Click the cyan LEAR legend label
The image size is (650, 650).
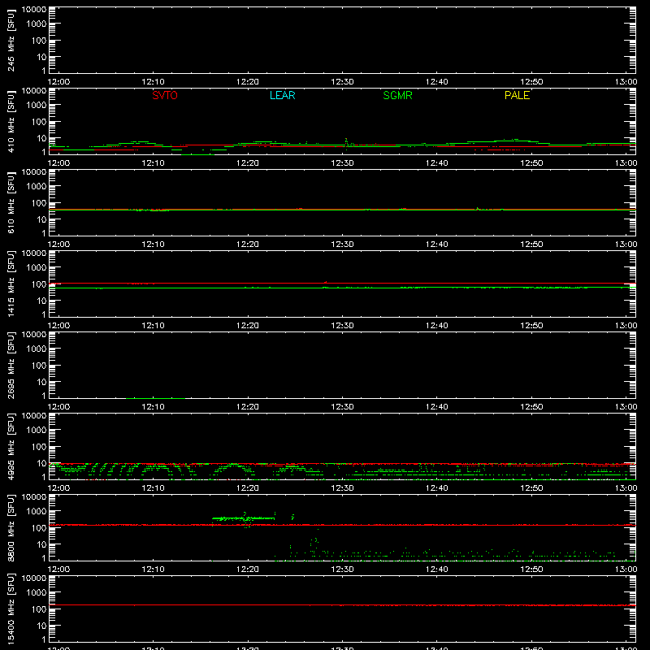[282, 95]
